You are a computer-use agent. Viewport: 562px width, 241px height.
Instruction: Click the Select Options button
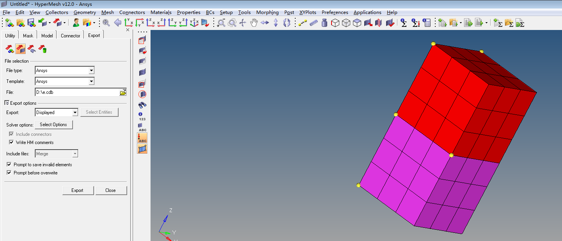pos(53,125)
